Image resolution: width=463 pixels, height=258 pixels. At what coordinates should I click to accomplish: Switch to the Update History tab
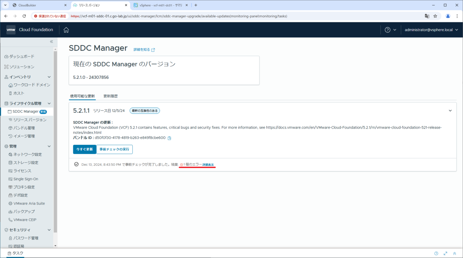pos(110,96)
